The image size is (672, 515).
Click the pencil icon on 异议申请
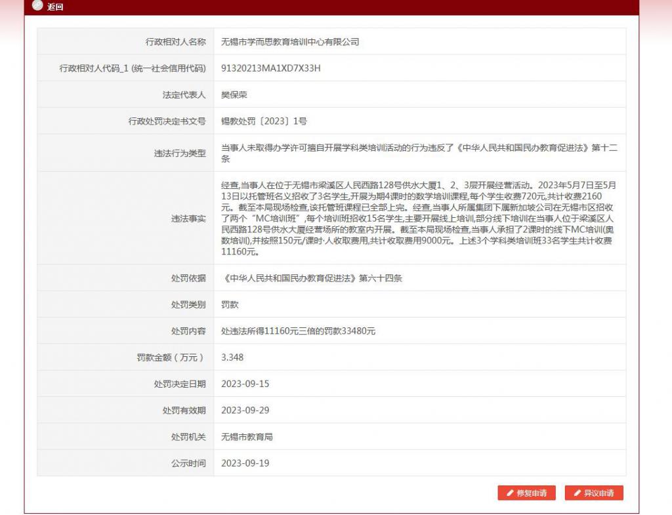tap(577, 493)
